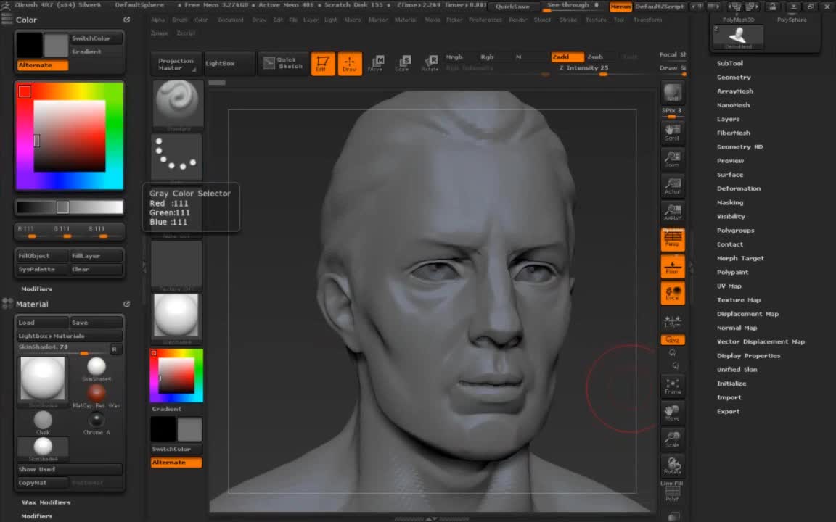
Task: Click the BPR render button
Action: pyautogui.click(x=672, y=93)
